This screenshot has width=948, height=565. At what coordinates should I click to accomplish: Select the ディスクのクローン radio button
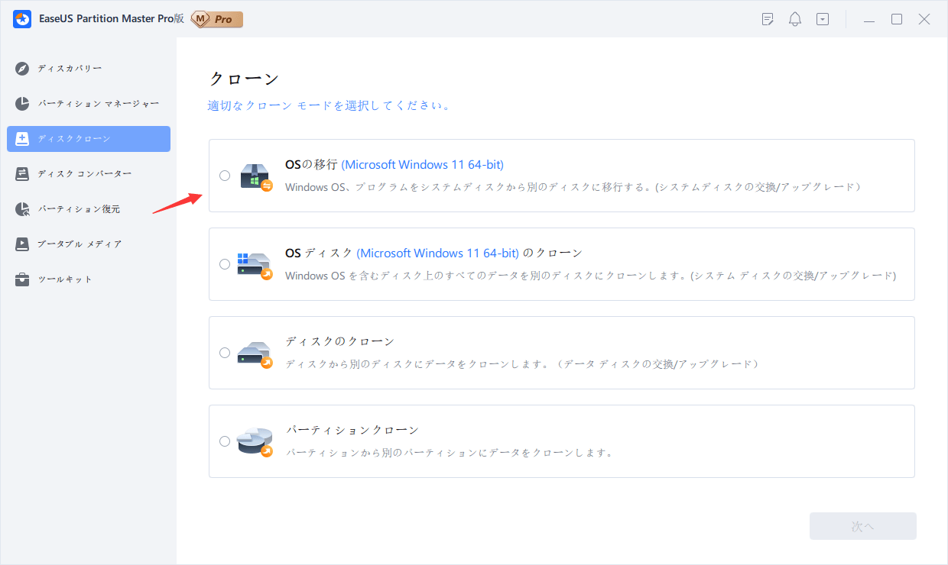[x=225, y=352]
